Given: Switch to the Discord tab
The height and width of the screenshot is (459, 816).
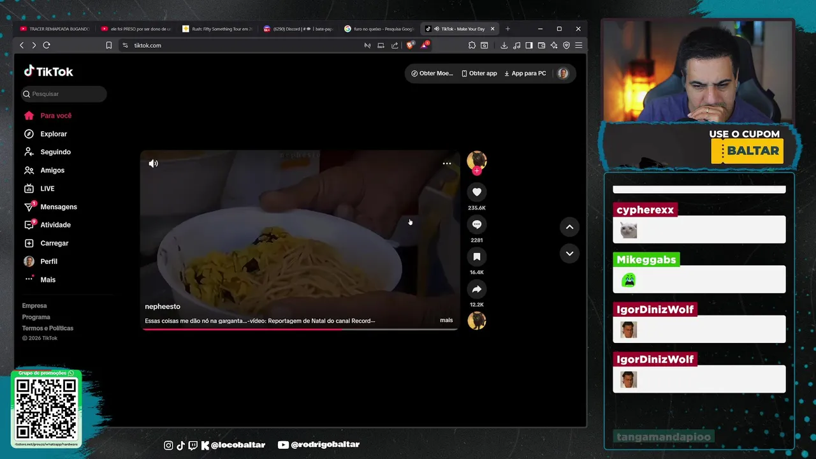Looking at the screenshot, I should coord(299,29).
